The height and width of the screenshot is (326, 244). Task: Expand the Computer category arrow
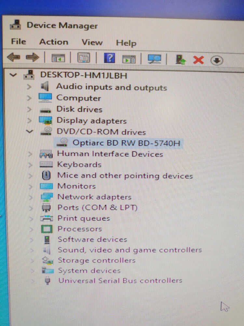29,98
